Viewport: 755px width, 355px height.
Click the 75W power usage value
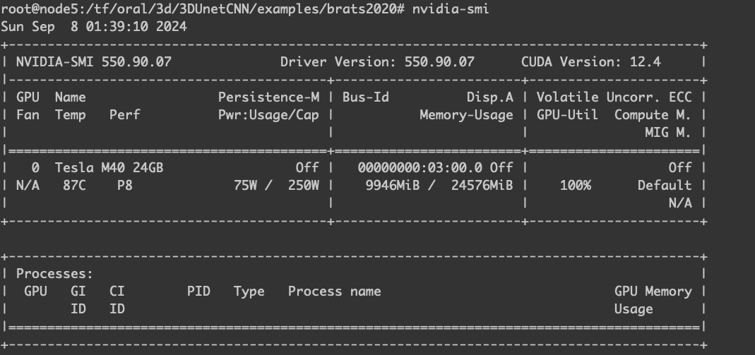(245, 186)
